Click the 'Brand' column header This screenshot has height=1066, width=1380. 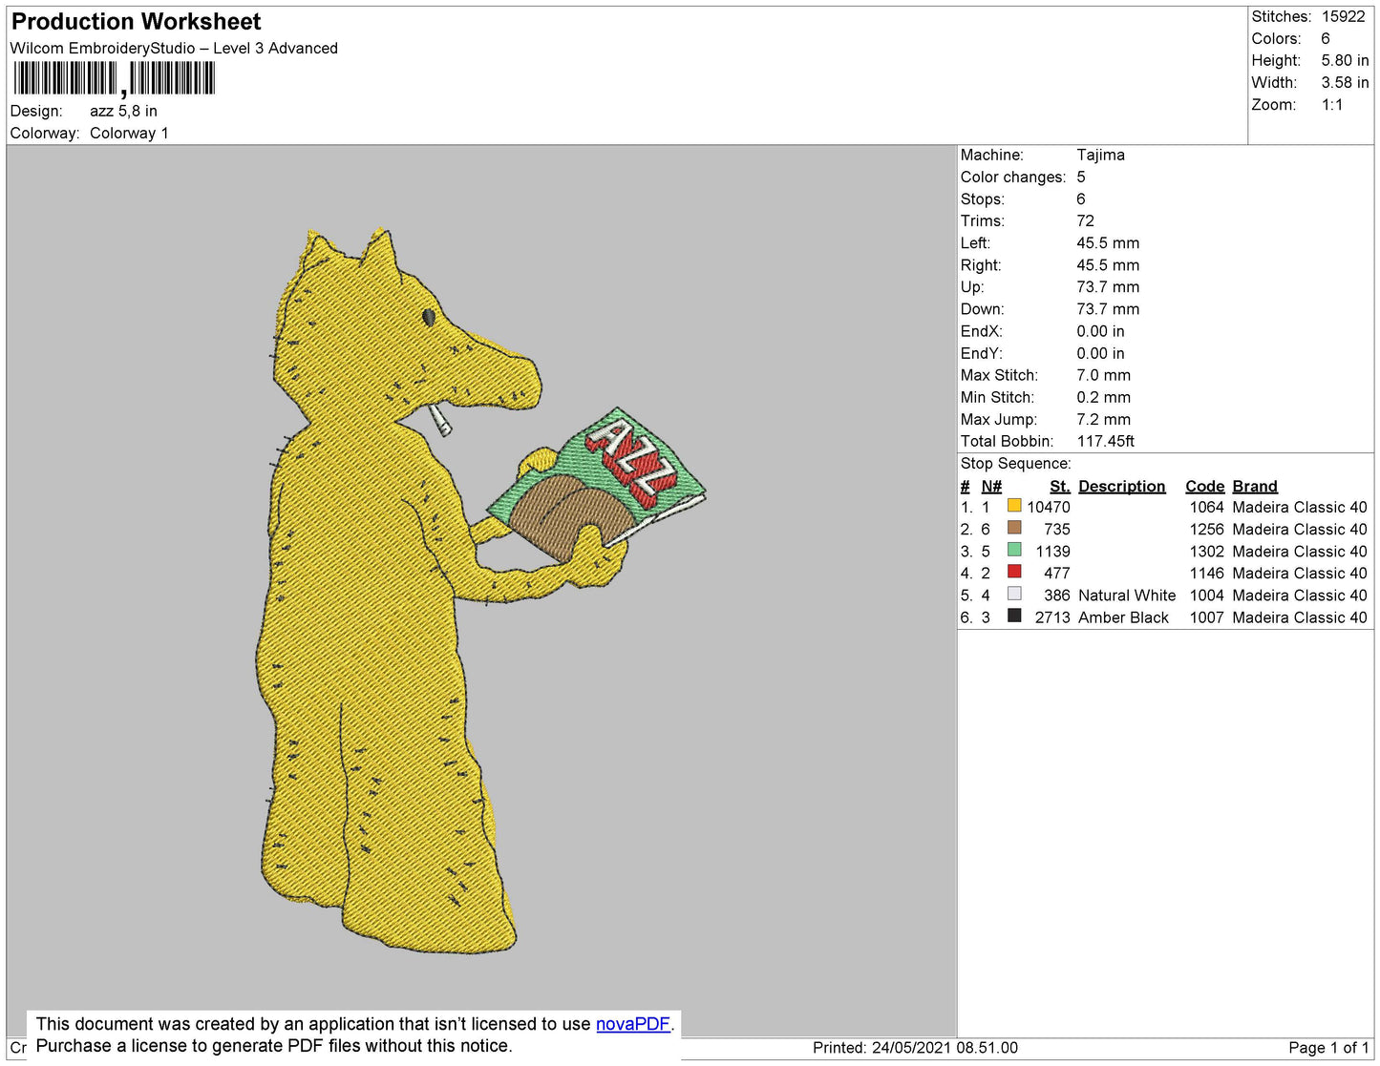1255,486
